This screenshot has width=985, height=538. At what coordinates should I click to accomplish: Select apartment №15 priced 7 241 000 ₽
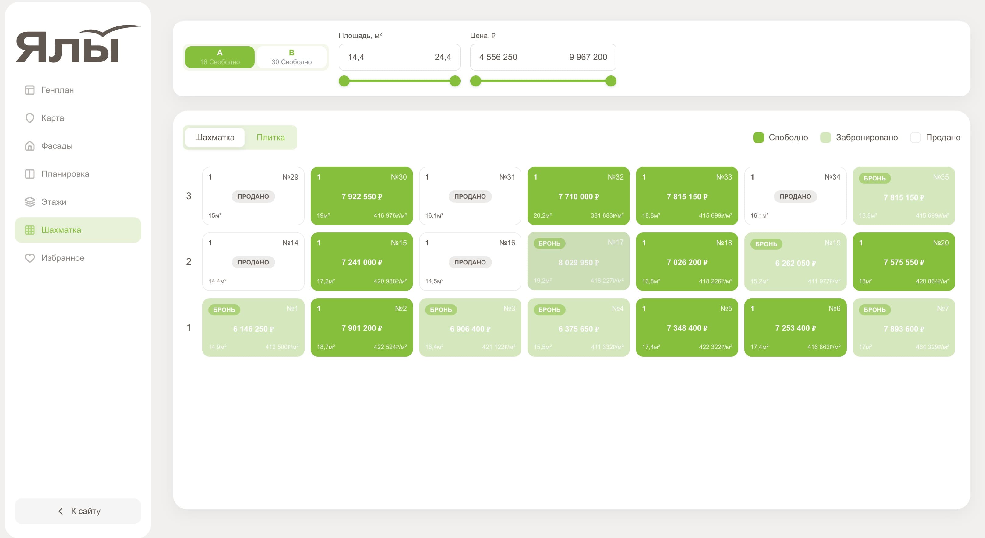point(361,261)
